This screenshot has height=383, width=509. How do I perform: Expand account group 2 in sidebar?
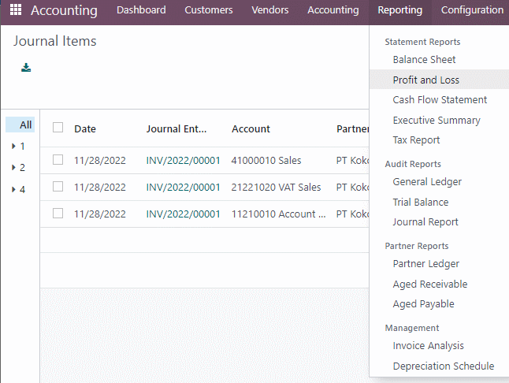pos(13,168)
